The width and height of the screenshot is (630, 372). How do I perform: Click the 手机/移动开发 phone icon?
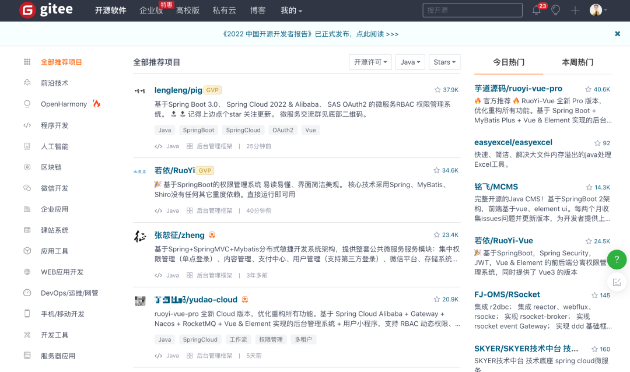27,313
